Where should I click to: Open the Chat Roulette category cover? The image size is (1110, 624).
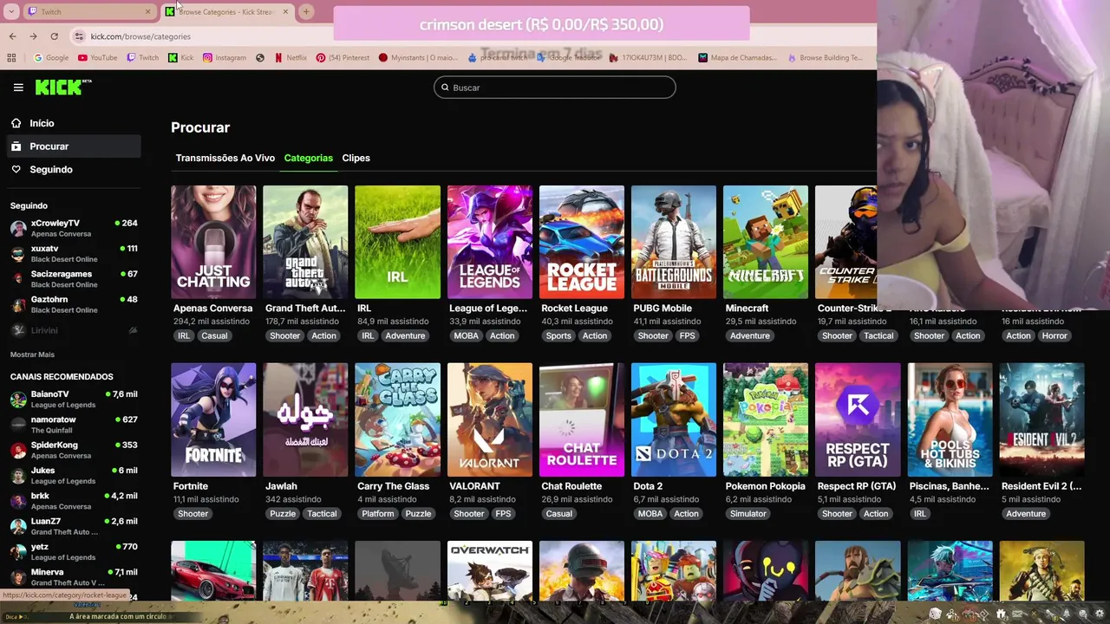click(x=582, y=419)
